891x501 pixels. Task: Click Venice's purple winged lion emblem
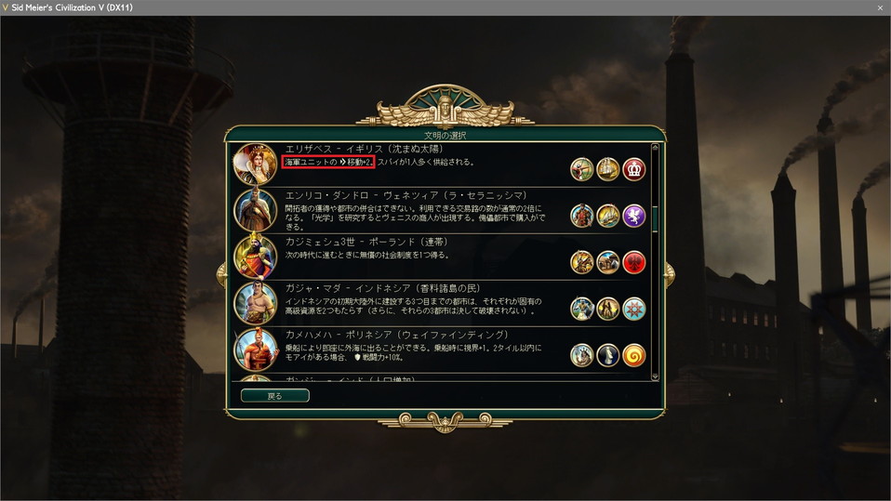tap(634, 216)
